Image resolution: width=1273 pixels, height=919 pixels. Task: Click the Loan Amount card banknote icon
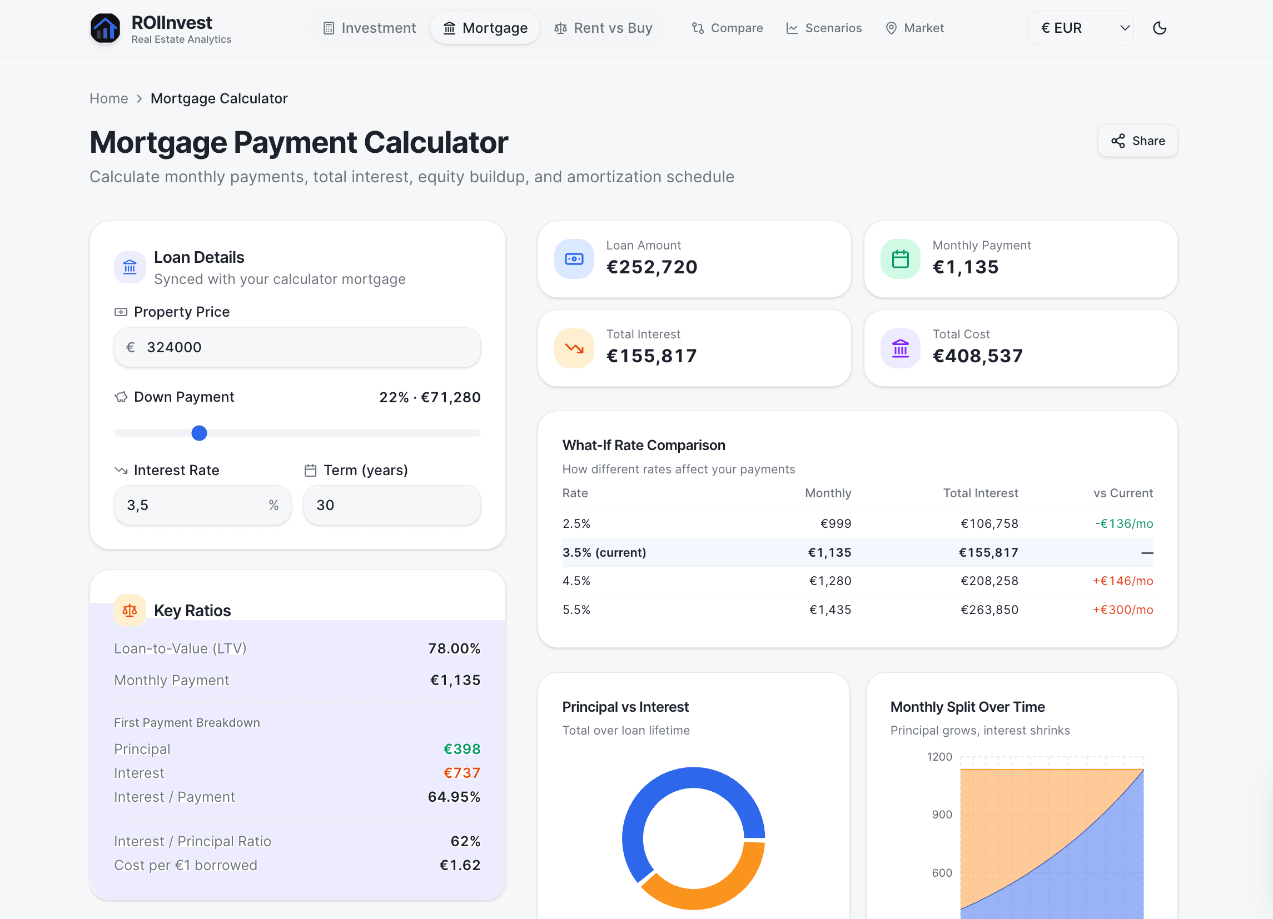(x=574, y=259)
